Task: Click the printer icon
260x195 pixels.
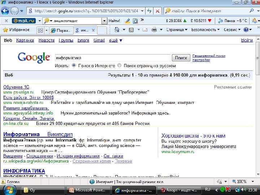Action: click(154, 30)
